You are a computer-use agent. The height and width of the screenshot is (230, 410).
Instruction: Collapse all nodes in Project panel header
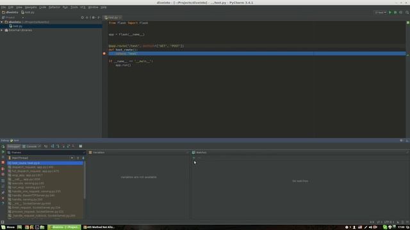(87, 17)
